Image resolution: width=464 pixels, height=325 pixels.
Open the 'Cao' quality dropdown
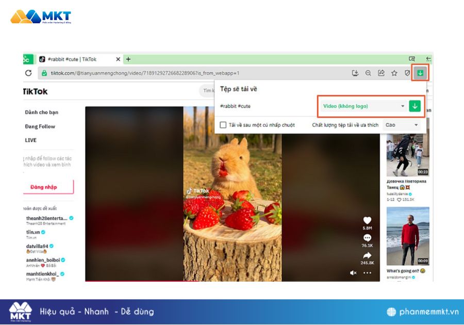[x=402, y=125]
